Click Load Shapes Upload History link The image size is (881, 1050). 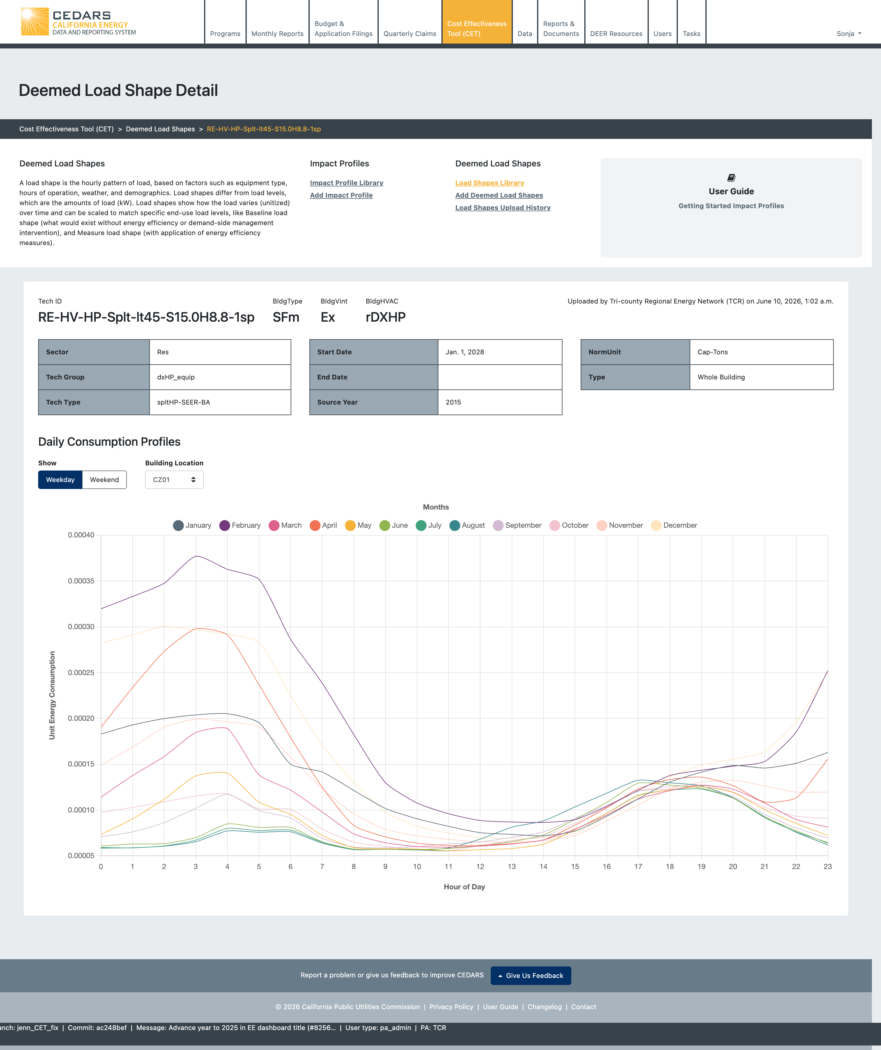coord(503,208)
